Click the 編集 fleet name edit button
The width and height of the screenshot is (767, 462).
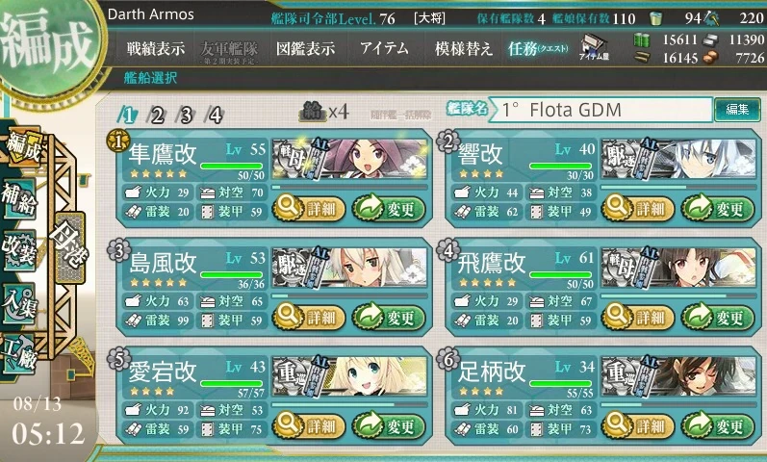pos(737,110)
